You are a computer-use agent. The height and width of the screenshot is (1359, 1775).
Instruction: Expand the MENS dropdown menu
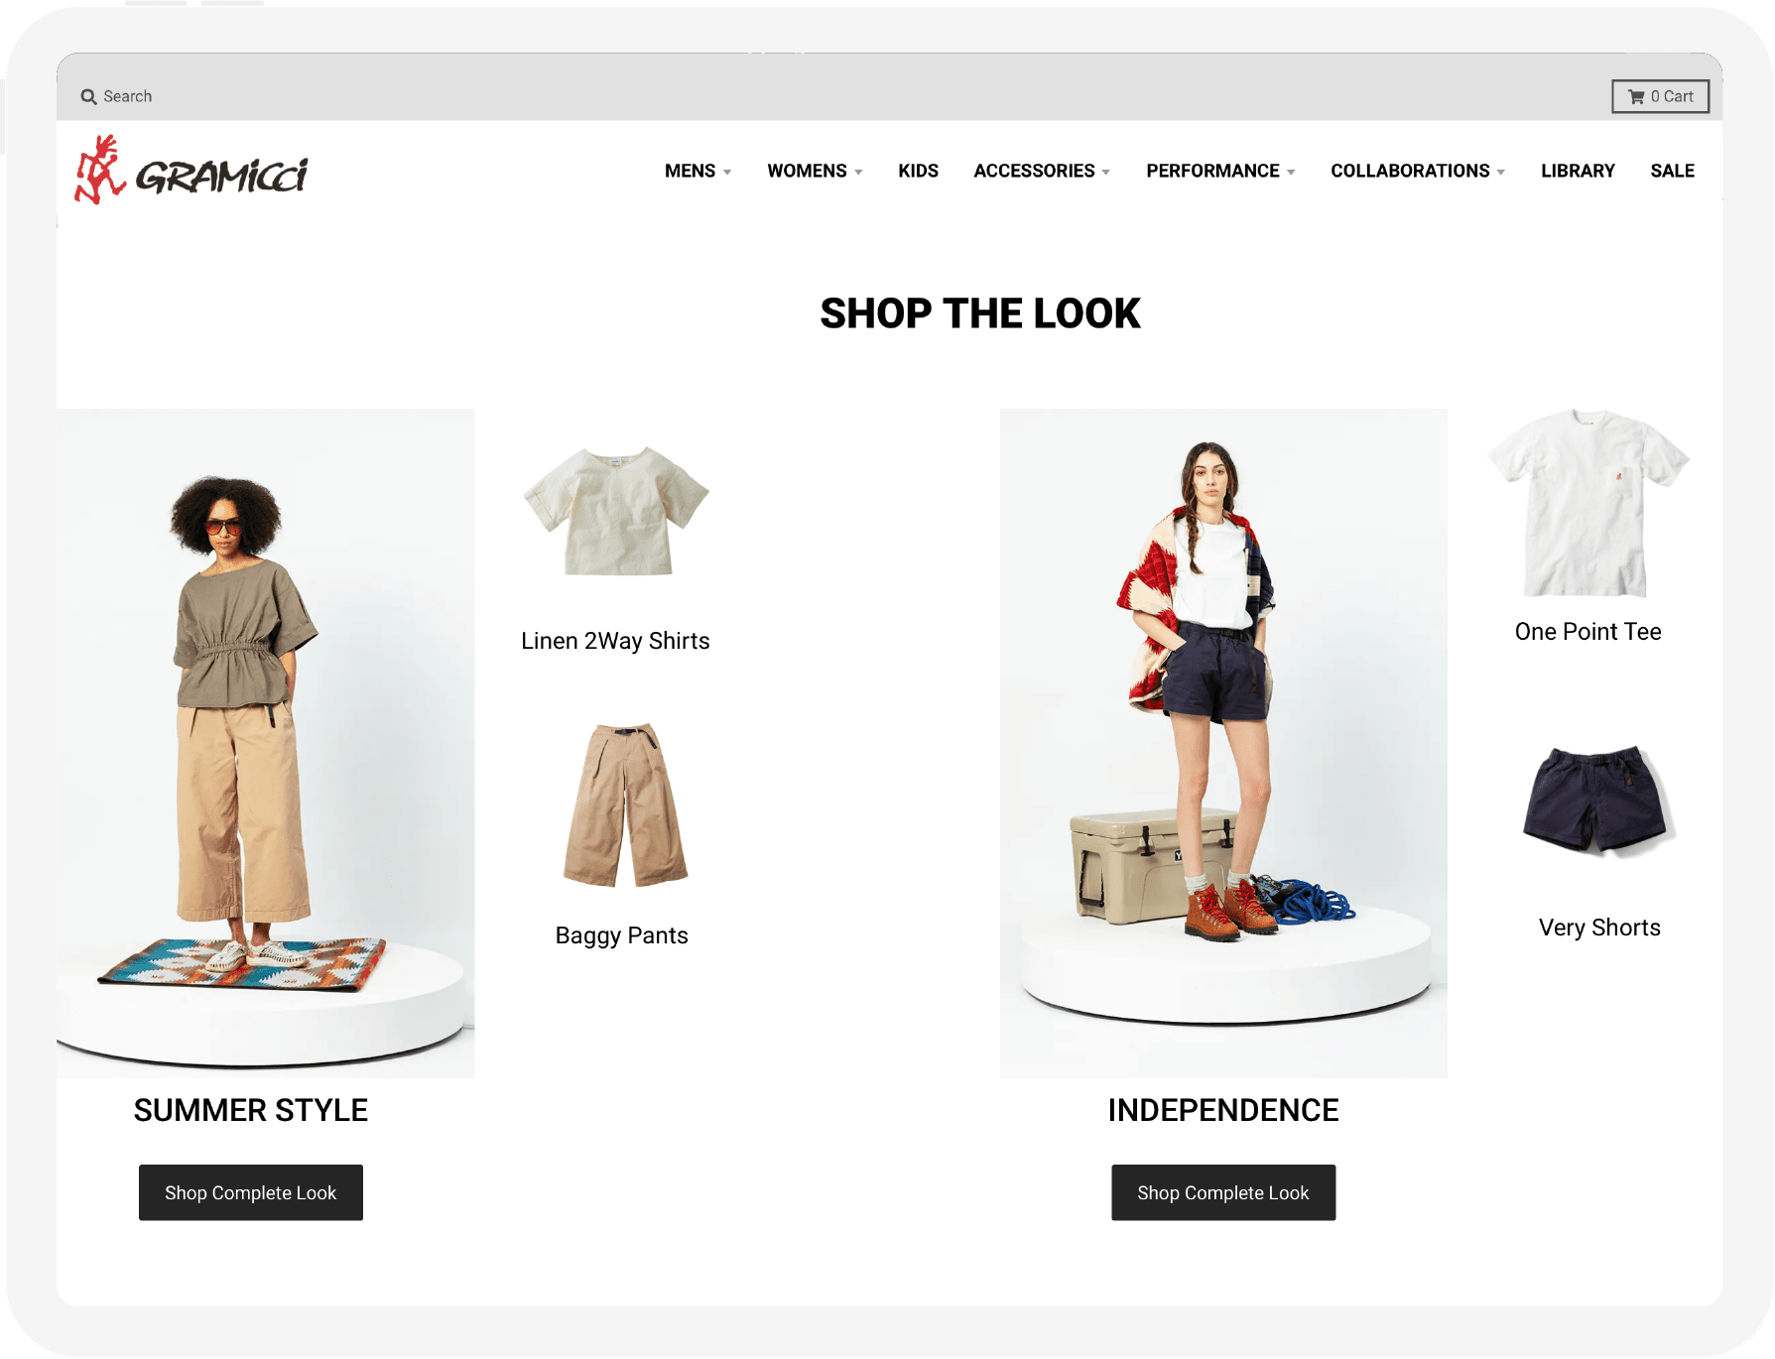point(697,171)
